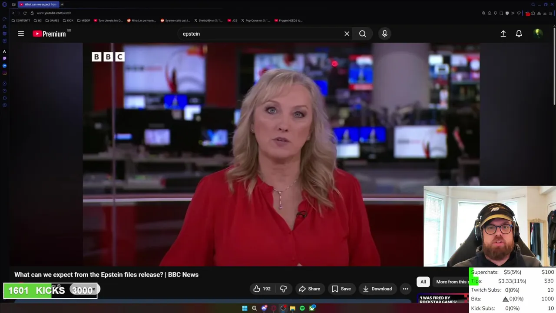This screenshot has height=313, width=556.
Task: Open a new browser tab
Action: (62, 4)
